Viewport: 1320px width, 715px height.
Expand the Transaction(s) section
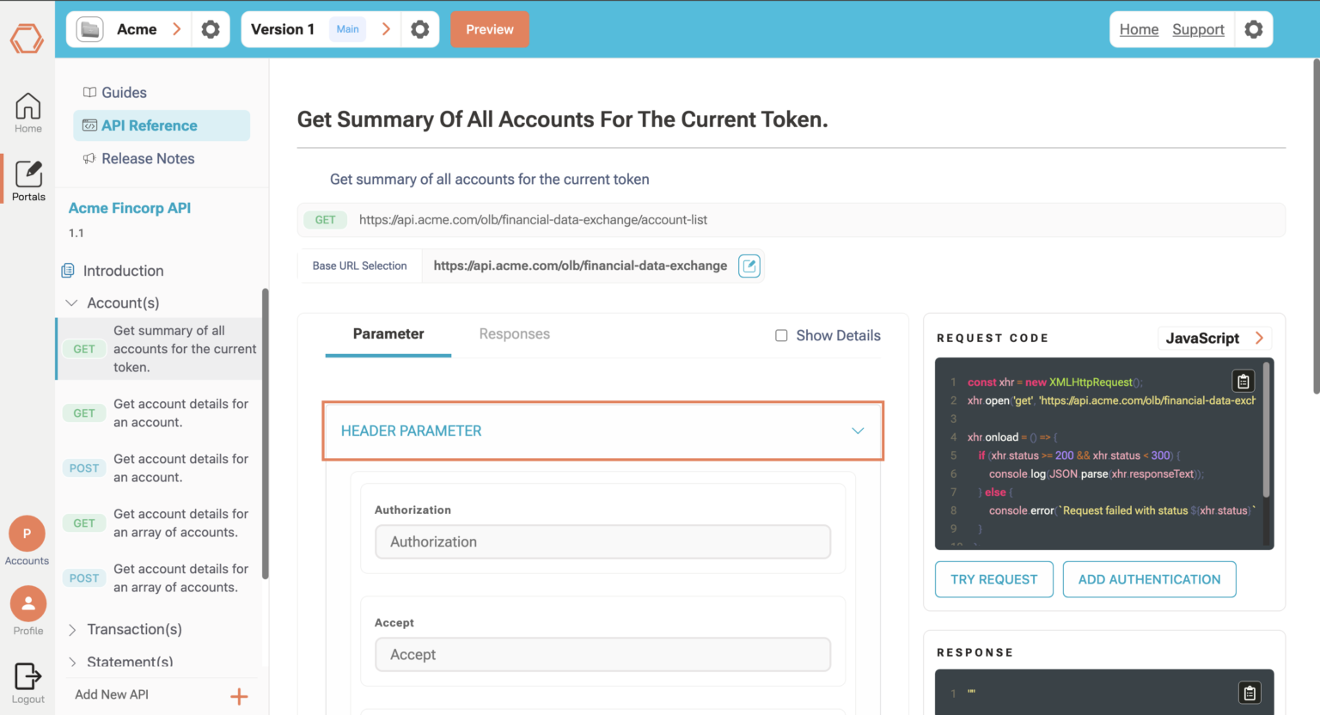click(72, 629)
